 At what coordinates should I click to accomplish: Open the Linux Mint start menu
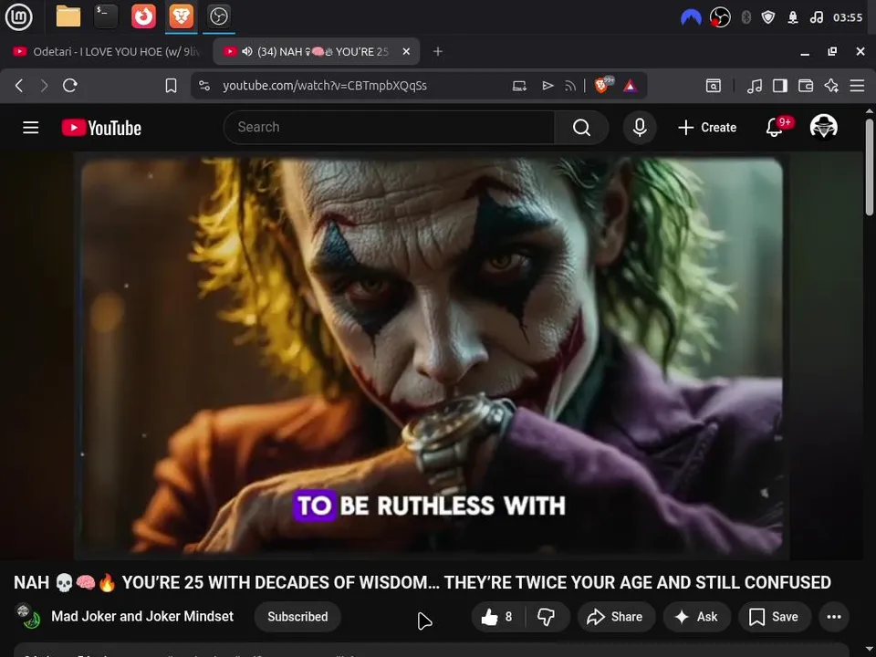point(18,16)
